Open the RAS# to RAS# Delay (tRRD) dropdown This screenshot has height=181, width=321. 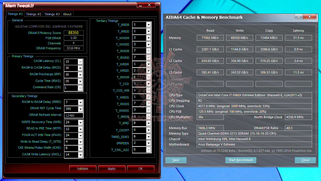[x=80, y=102]
